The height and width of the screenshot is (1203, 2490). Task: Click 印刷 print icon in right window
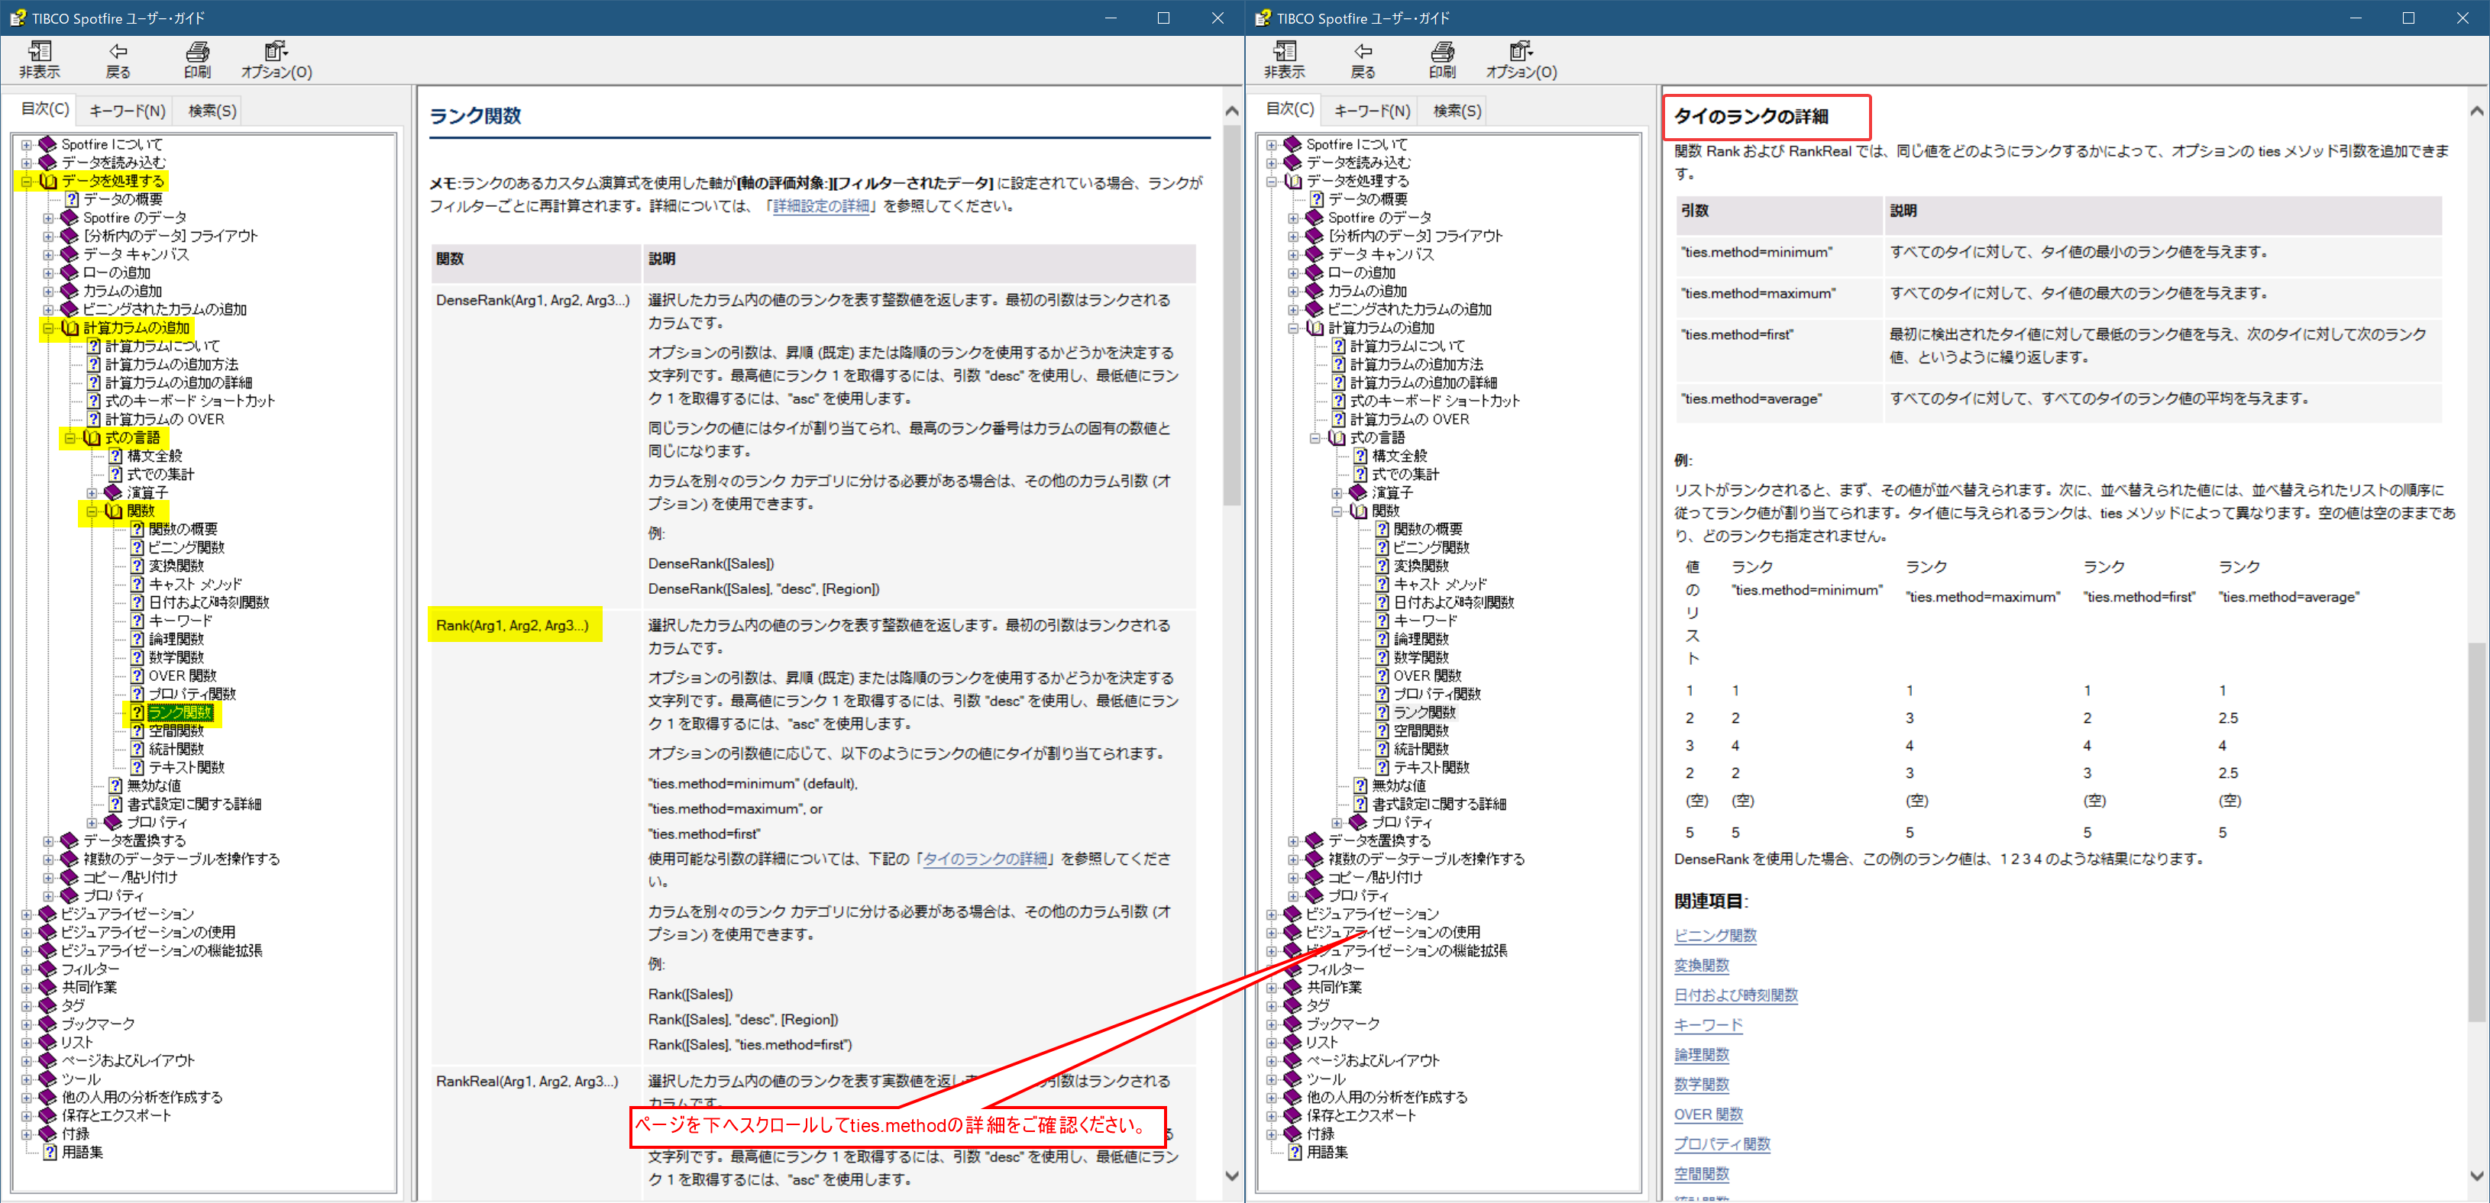(x=1442, y=60)
